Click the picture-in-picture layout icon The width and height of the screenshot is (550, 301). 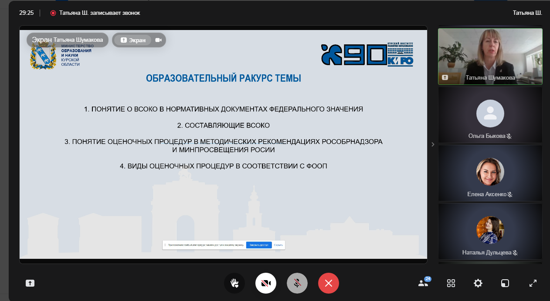(x=505, y=283)
